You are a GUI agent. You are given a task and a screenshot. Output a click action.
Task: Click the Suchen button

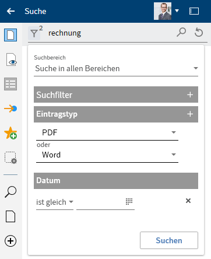(x=169, y=240)
